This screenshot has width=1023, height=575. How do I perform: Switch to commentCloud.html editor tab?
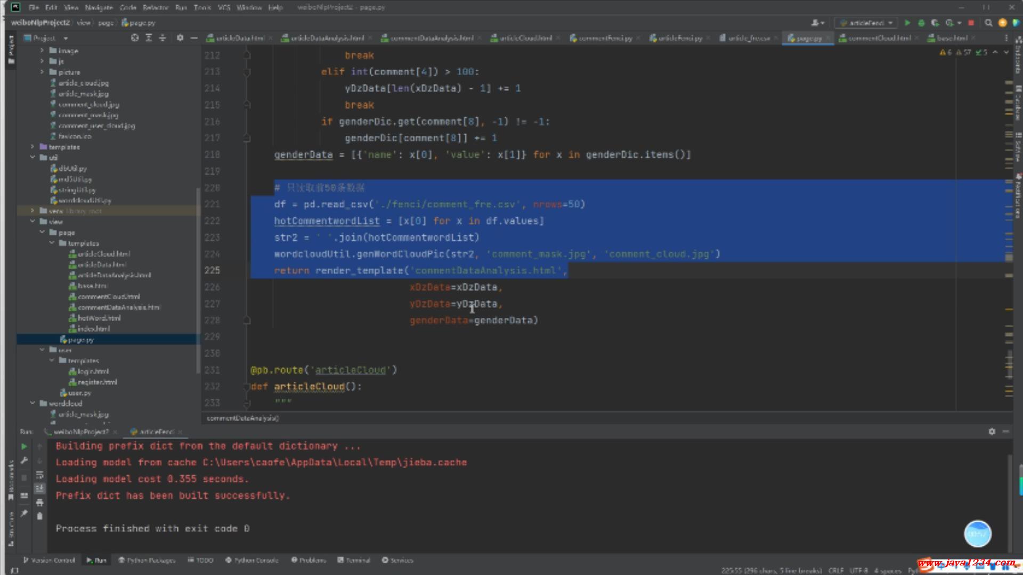(879, 38)
